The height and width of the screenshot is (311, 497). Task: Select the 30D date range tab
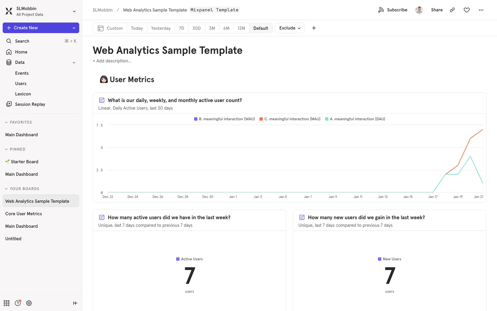(x=196, y=28)
